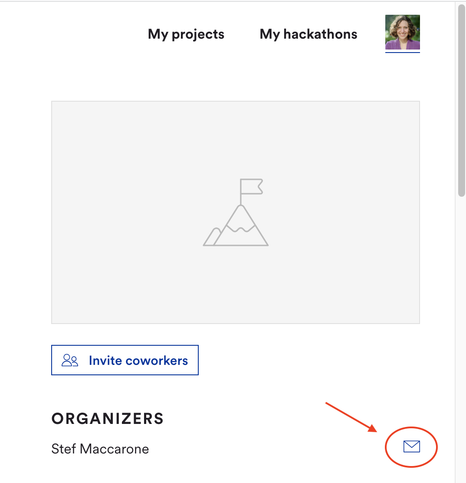This screenshot has width=466, height=483.
Task: Click the mountain flag placeholder icon
Action: 236,212
